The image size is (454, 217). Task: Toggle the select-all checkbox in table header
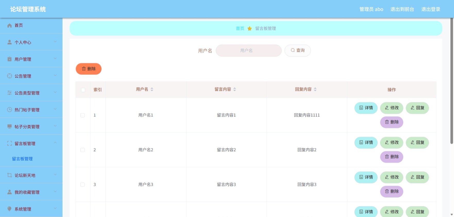coord(83,90)
